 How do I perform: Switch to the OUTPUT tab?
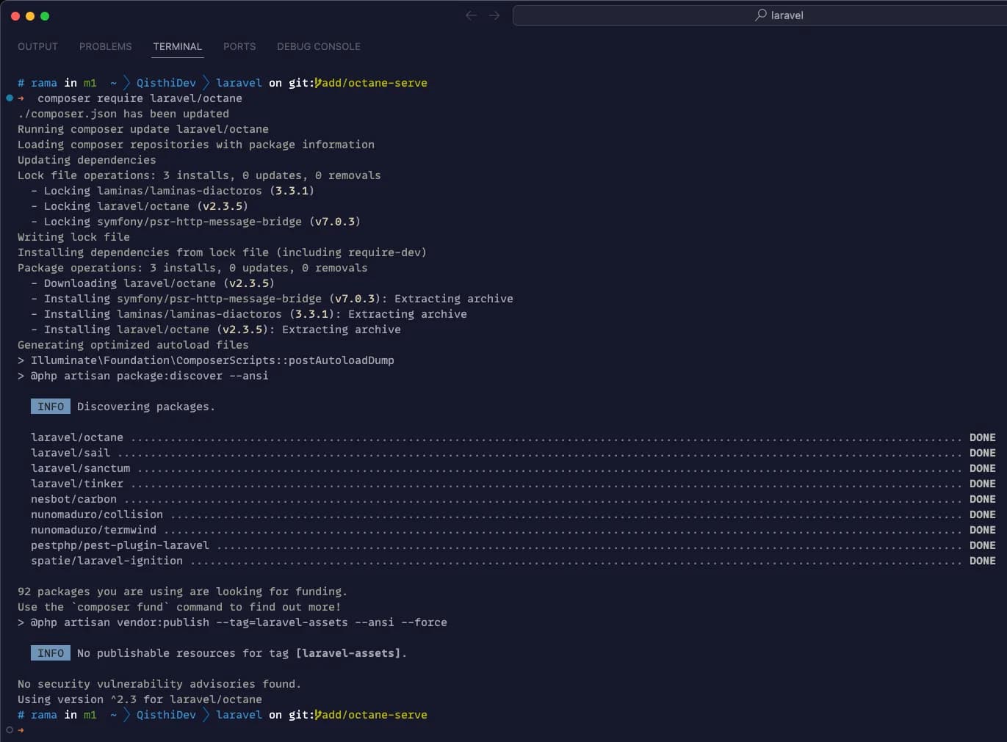37,46
